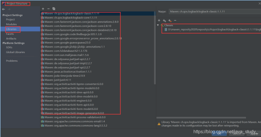Screen dimensions: 261x137
Task: Collapse the Classes tree node
Action: point(158,25)
